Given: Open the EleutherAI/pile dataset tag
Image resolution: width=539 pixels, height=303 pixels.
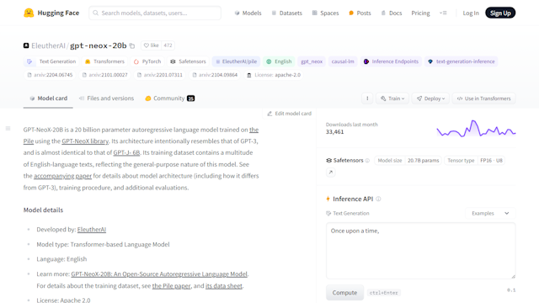Looking at the screenshot, I should (236, 61).
